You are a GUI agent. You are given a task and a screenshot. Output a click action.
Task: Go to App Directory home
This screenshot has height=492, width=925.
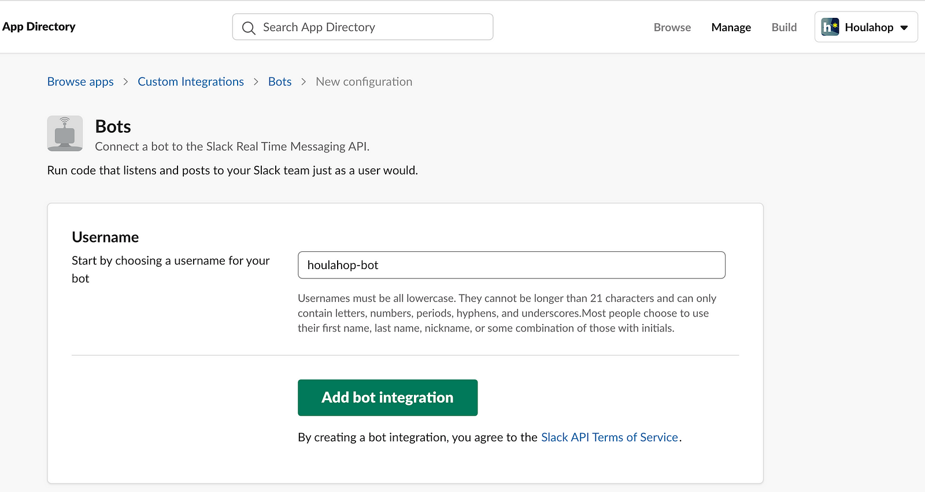(39, 27)
